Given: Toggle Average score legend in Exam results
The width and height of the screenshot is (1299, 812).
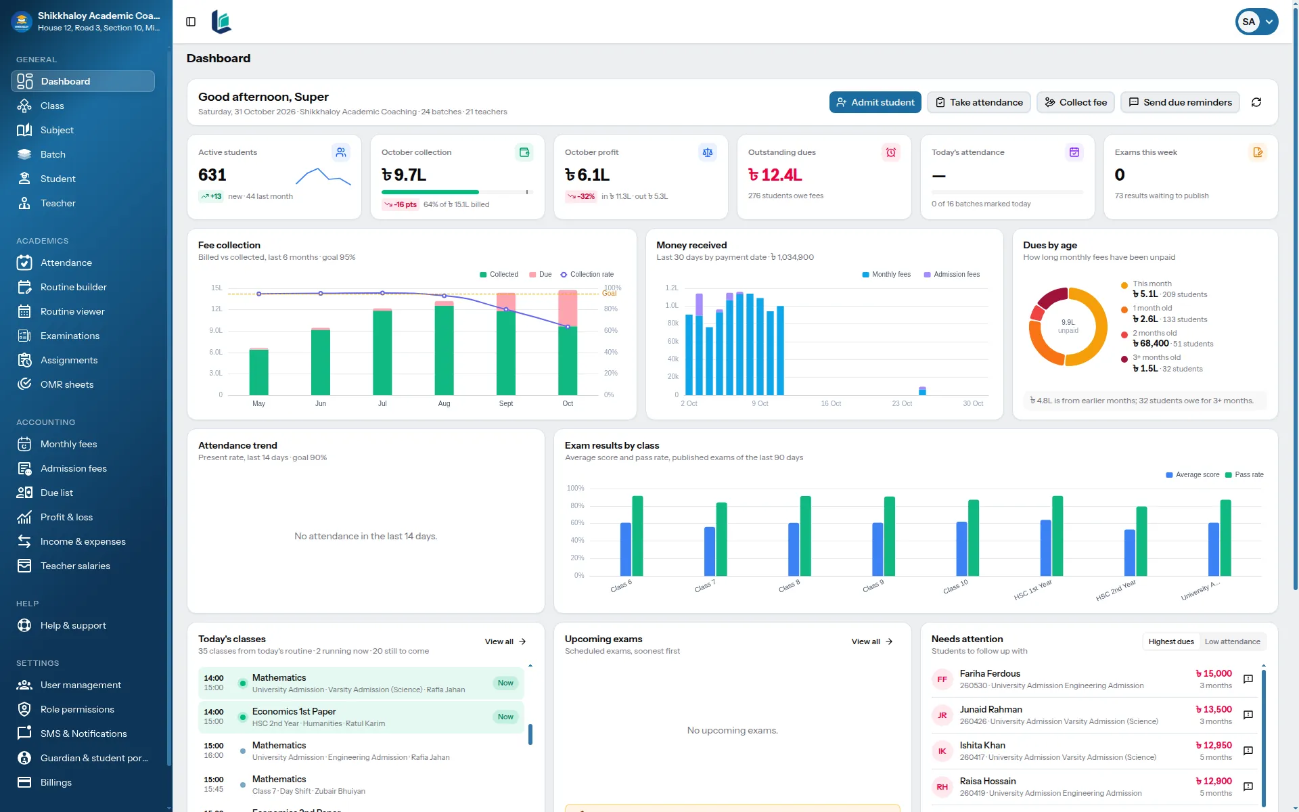Looking at the screenshot, I should click(x=1193, y=475).
